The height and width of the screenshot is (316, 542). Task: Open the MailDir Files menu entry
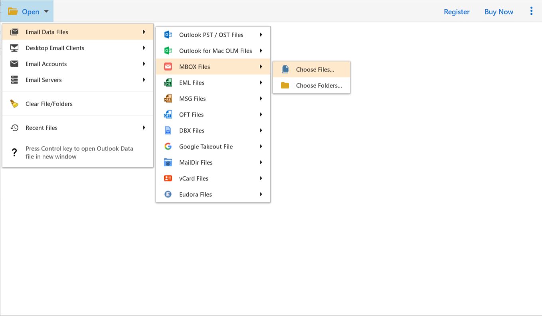tap(213, 162)
